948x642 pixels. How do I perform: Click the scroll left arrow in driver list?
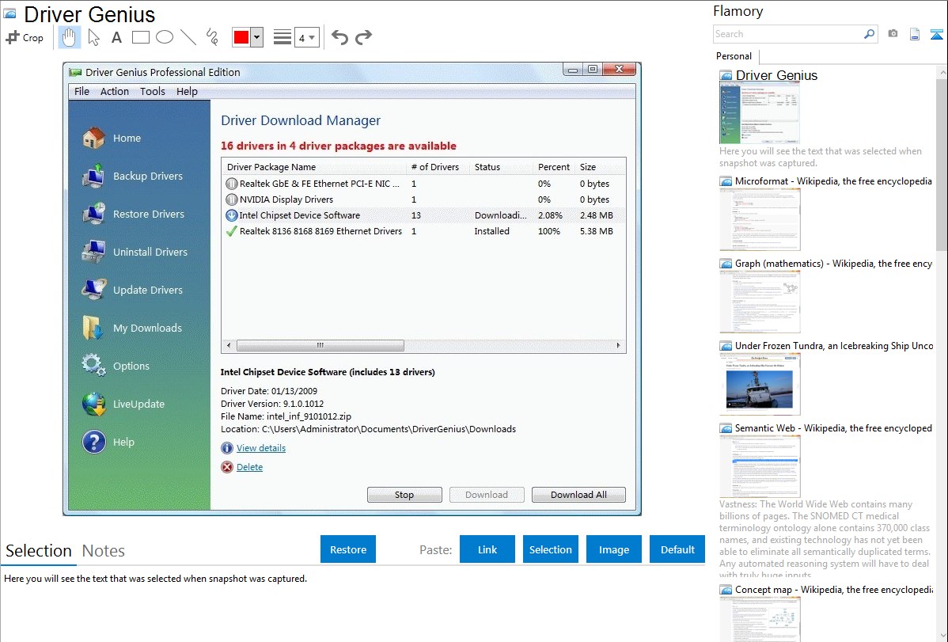click(229, 345)
